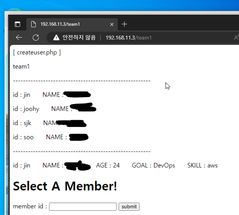
Task: Click the page icon on the tab
Action: point(33,24)
